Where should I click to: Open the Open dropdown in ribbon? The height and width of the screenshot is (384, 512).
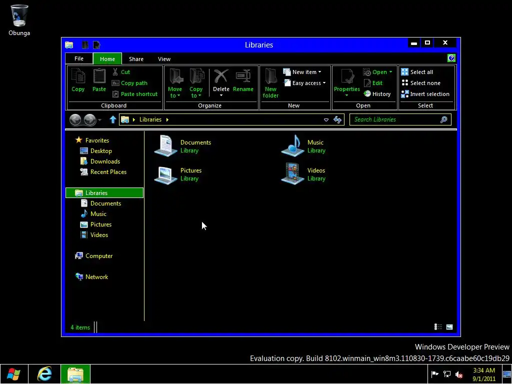[378, 72]
